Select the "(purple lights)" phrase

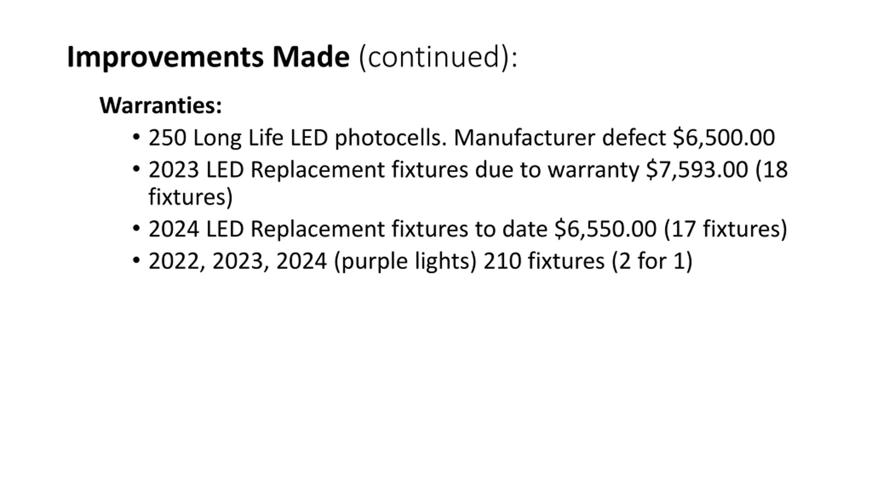pos(405,261)
